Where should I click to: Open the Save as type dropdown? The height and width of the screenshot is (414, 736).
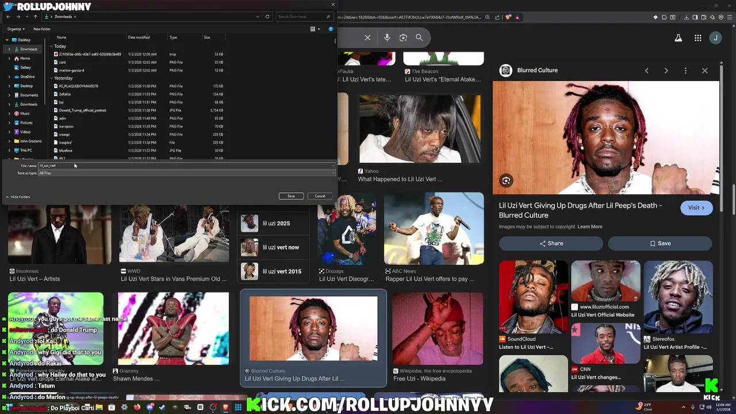click(x=186, y=173)
